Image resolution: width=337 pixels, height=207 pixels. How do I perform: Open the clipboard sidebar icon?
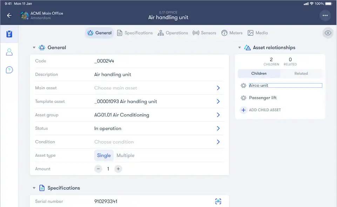pyautogui.click(x=9, y=34)
